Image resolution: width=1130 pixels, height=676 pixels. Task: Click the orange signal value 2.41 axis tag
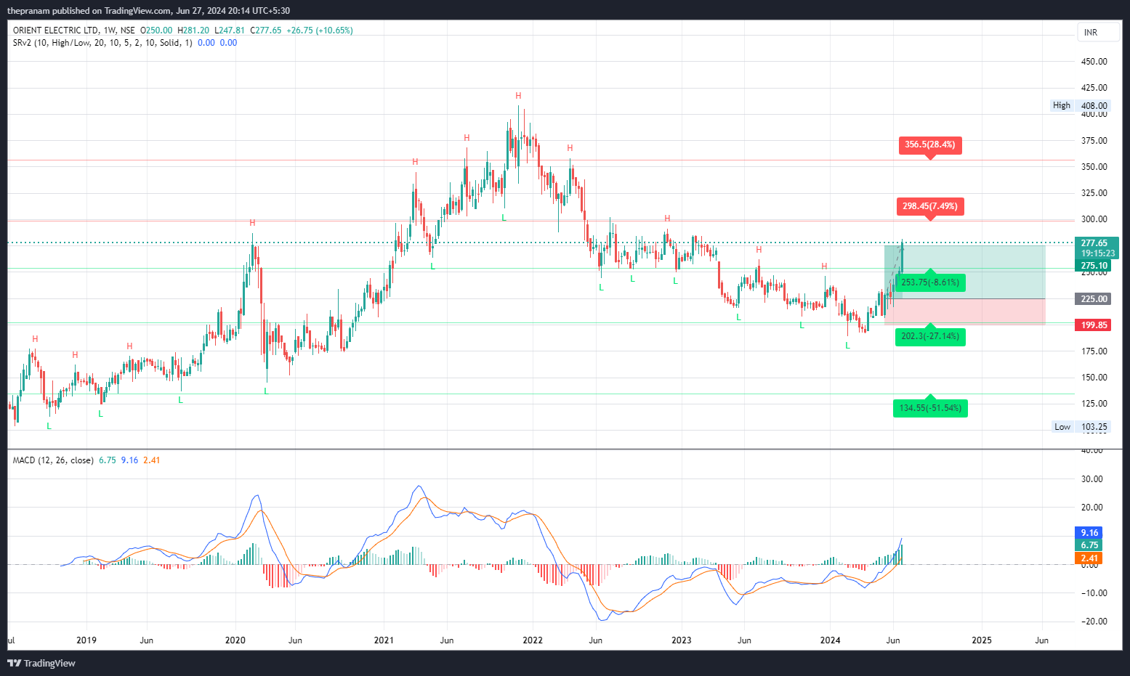click(1089, 558)
